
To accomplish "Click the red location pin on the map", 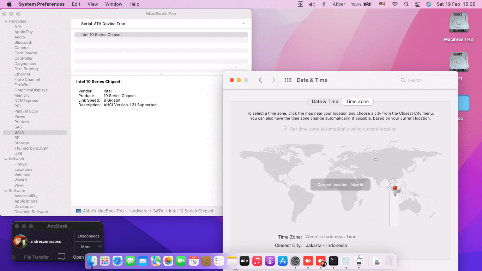I will click(395, 189).
